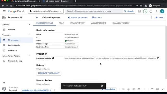This screenshot has height=94, width=167.
Task: Click the Cloud Shell session layout icon
Action: pos(139,89)
